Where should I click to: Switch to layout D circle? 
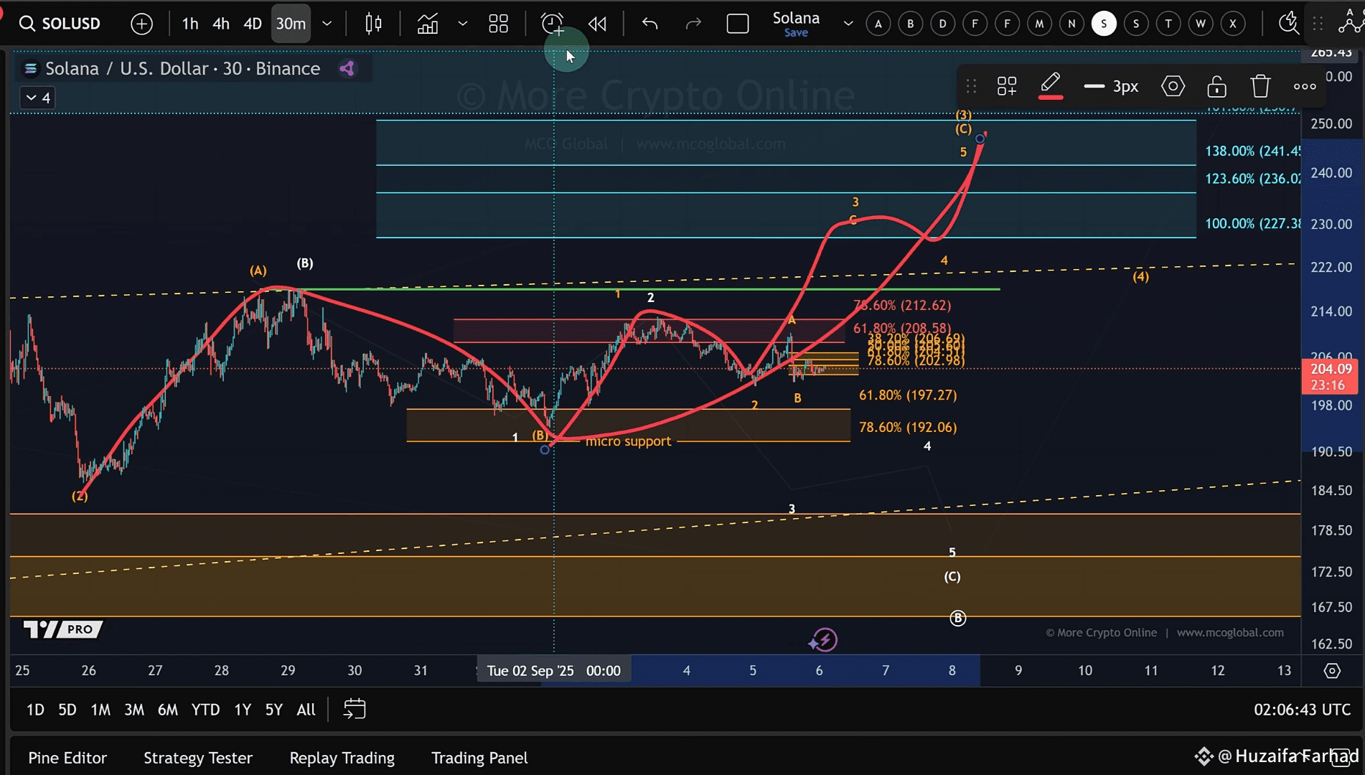pyautogui.click(x=943, y=24)
